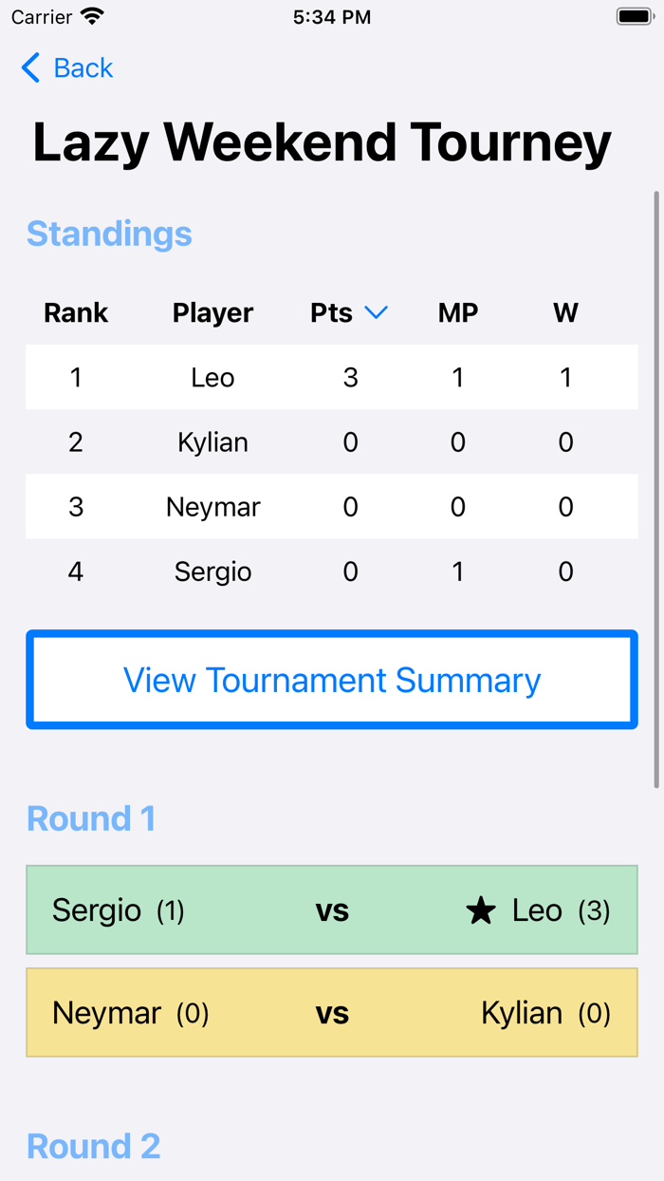This screenshot has width=664, height=1181.
Task: Expand the Round 2 section
Action: tap(92, 1146)
